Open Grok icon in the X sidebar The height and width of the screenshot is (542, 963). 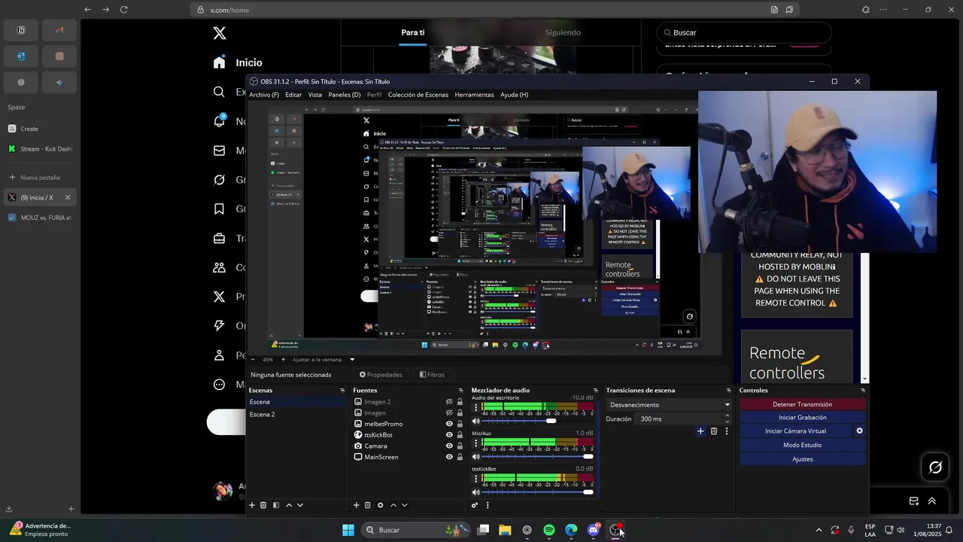click(x=219, y=180)
